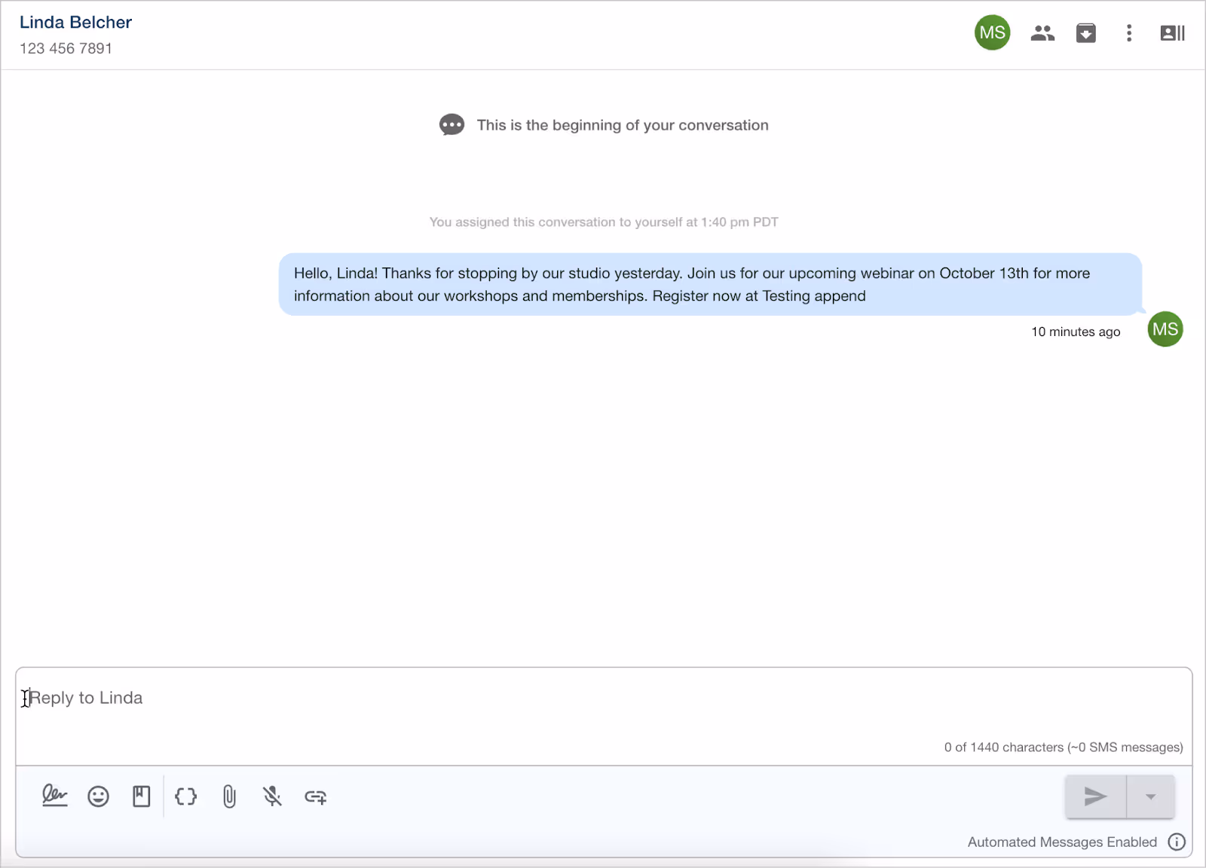The image size is (1206, 868).
Task: Assign the conversation to a teammate
Action: 1042,32
